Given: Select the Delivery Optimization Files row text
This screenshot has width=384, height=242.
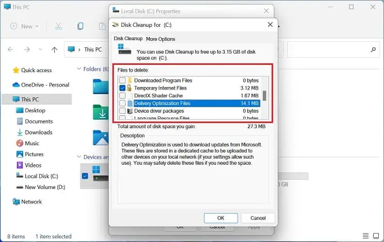Looking at the screenshot, I should tap(162, 103).
